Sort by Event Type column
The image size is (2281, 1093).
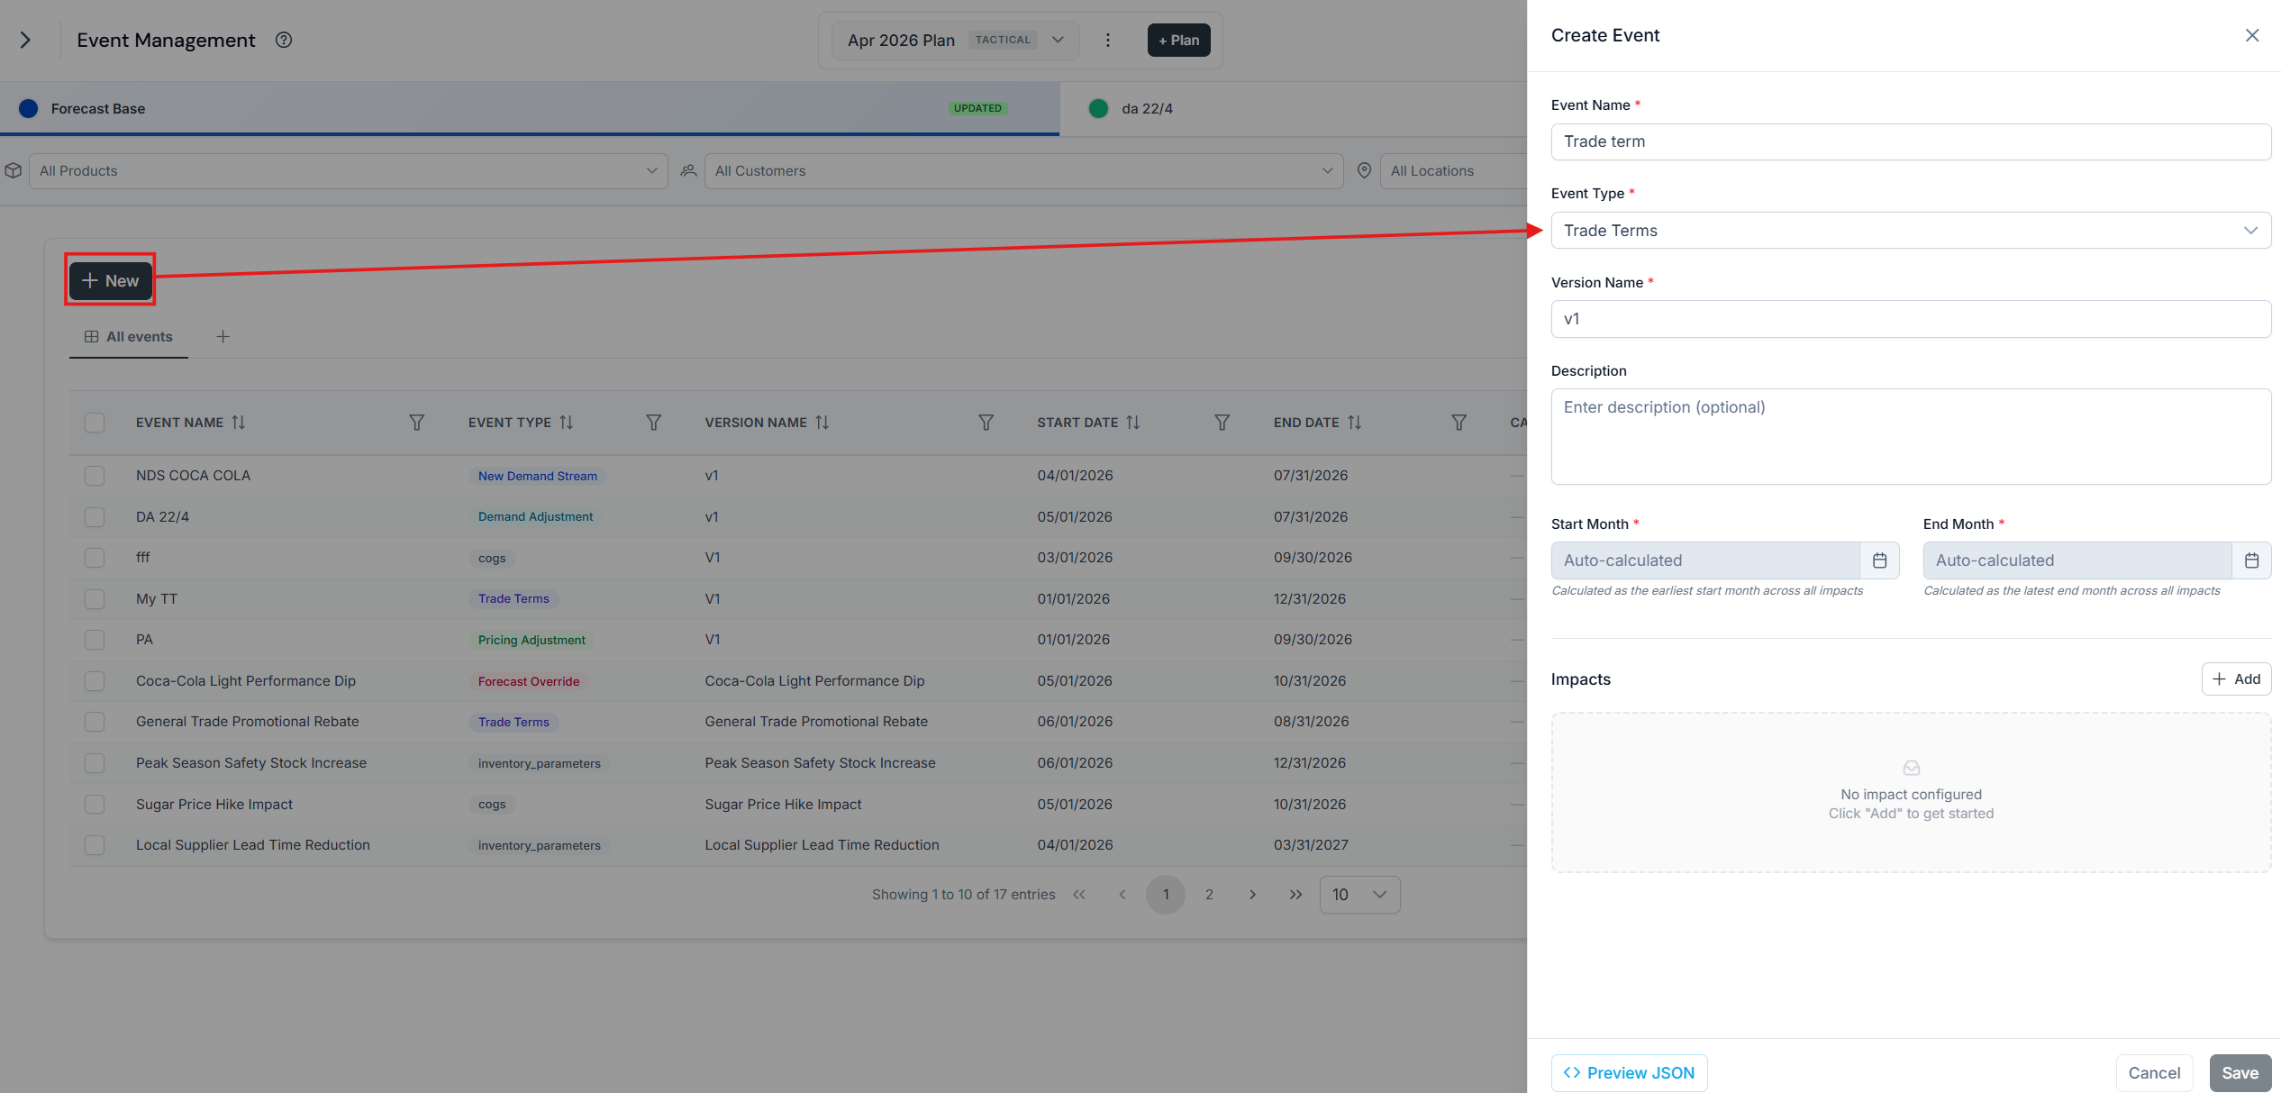click(x=567, y=423)
